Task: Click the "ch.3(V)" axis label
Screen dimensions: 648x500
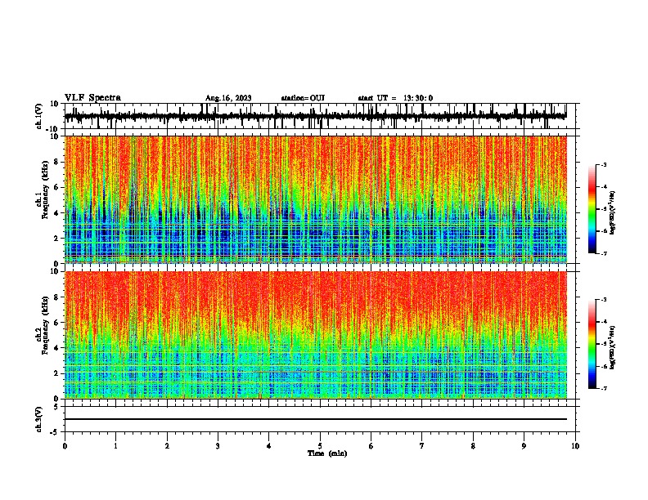Action: 39,419
